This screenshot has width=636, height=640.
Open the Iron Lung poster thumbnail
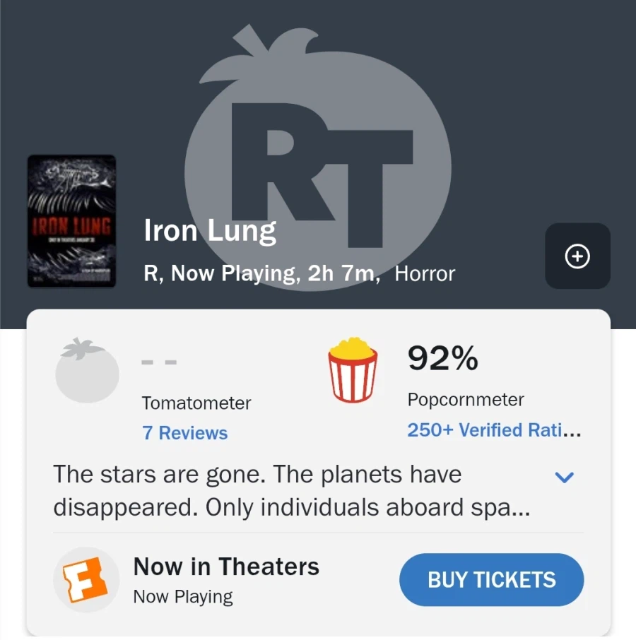(x=71, y=221)
